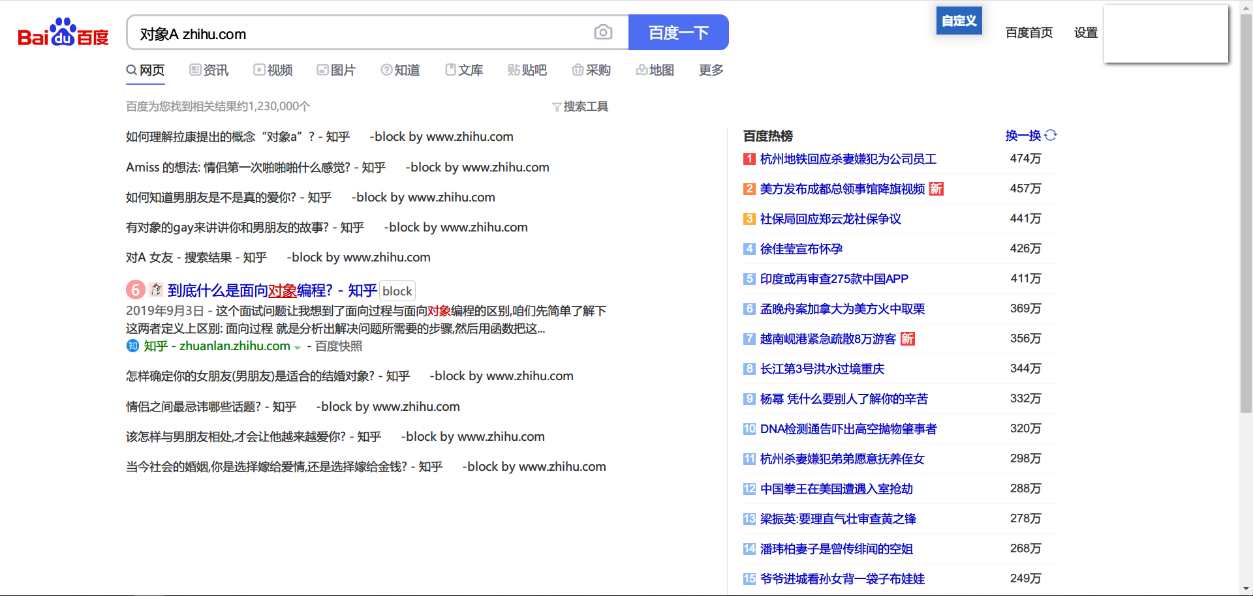
Task: Click the Zhihu favicon next to zhuanlan.zhihu.com
Action: [132, 346]
